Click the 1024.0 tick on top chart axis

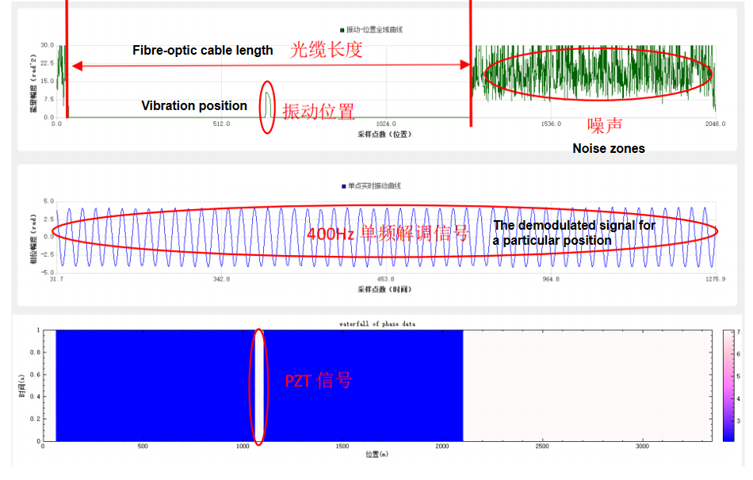point(386,124)
